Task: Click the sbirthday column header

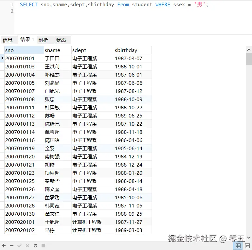Action: (133, 50)
